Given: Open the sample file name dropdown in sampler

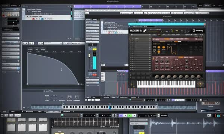Looking at the screenshot, I should (x=74, y=43).
